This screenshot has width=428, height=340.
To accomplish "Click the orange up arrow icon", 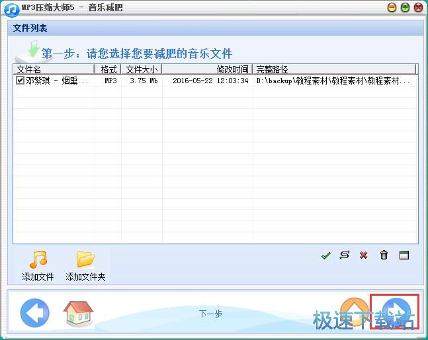I will pos(354,312).
